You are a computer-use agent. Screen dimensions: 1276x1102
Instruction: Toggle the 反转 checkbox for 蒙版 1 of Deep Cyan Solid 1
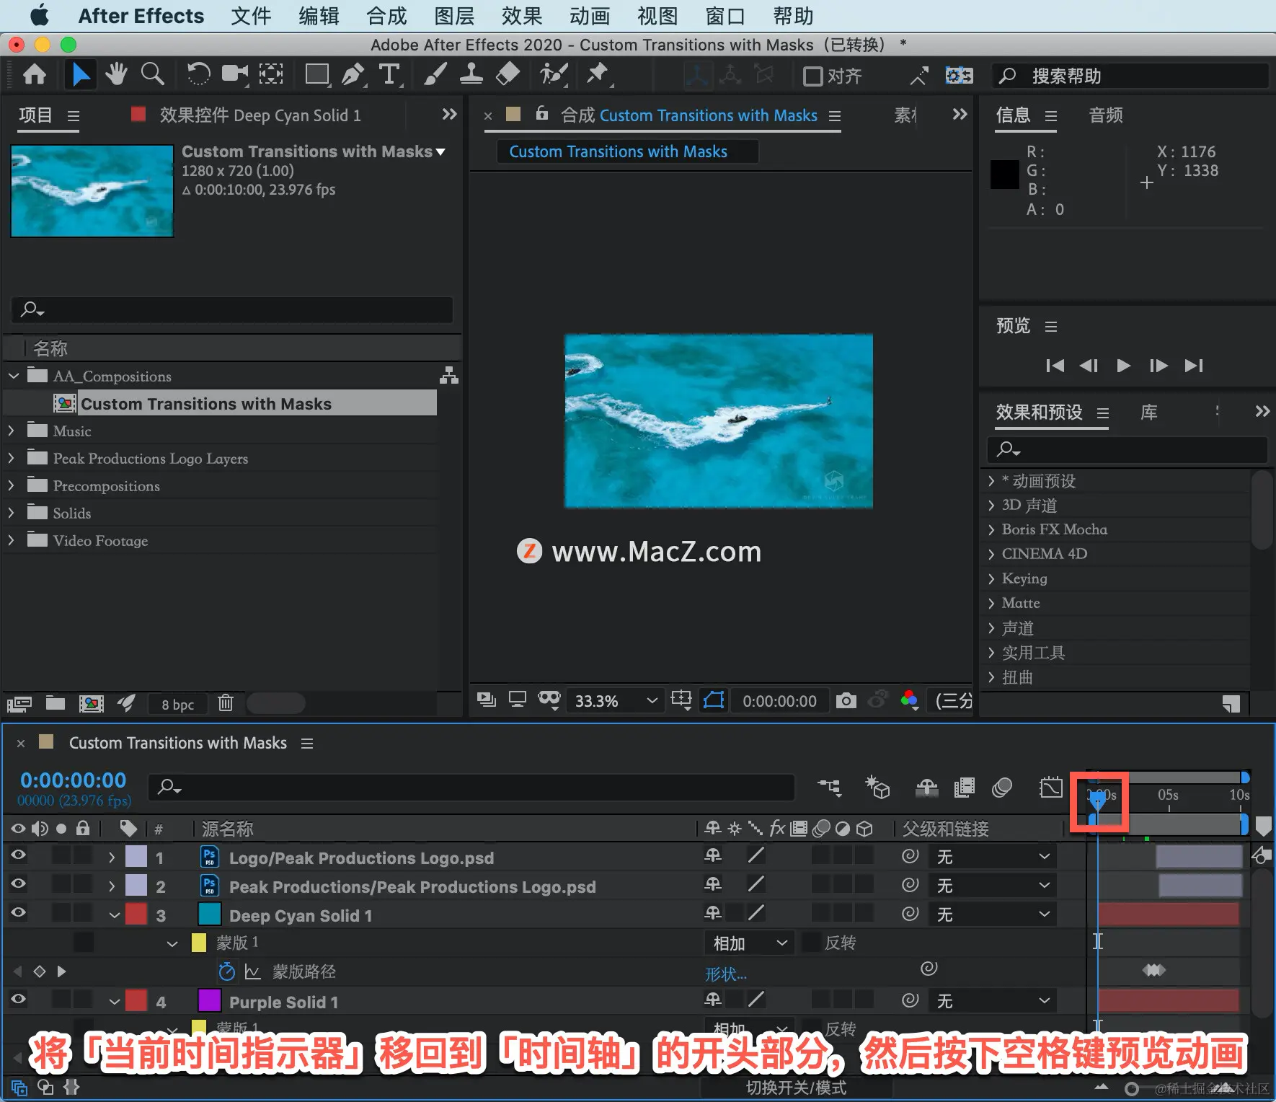click(812, 943)
